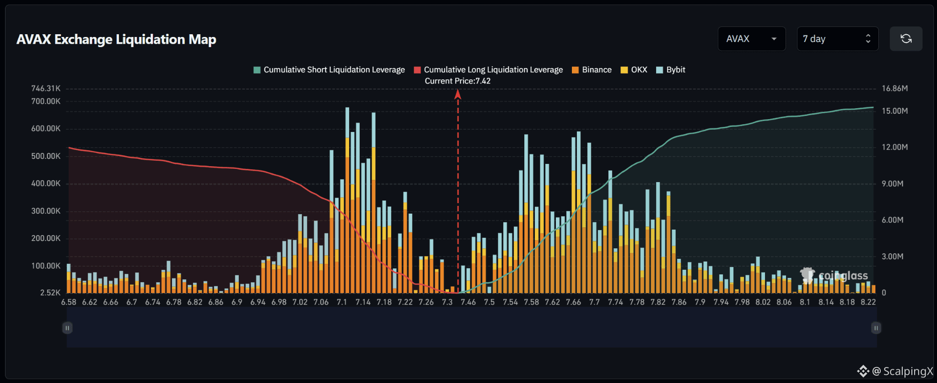Click the 500.00K left axis label

pyautogui.click(x=46, y=156)
